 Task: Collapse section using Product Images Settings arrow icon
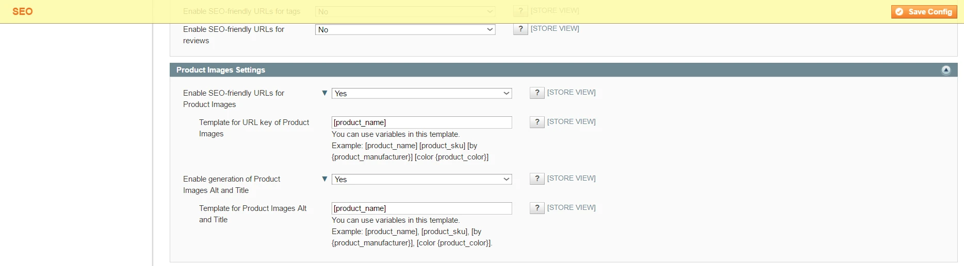point(945,70)
